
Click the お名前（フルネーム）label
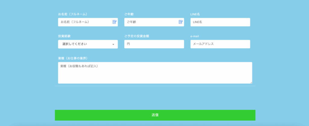[x=73, y=14]
